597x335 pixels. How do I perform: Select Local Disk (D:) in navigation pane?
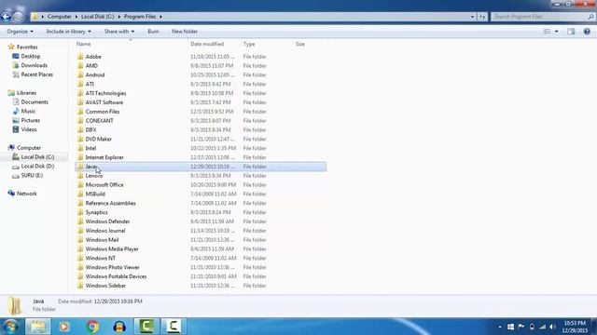(37, 166)
